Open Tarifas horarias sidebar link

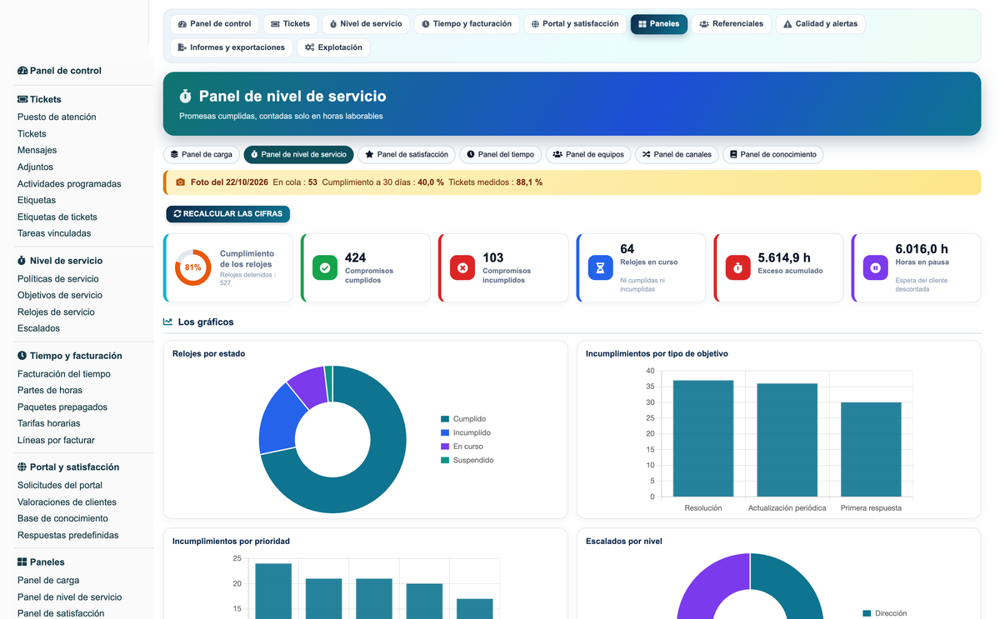point(49,423)
